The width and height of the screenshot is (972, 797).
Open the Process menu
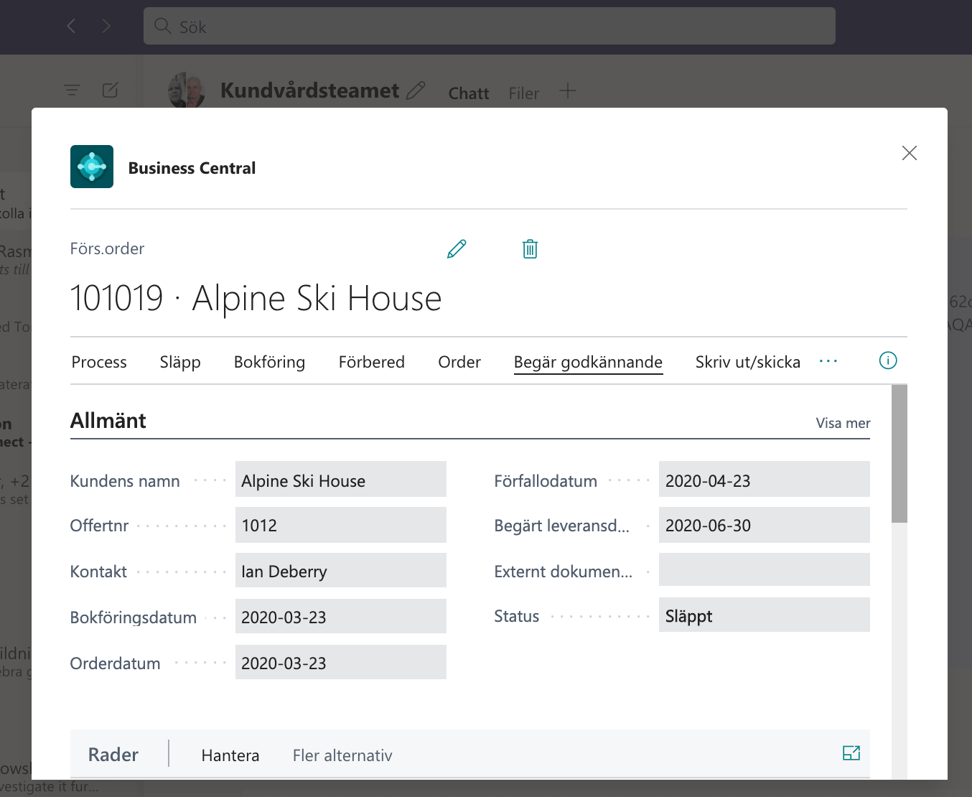click(x=99, y=362)
